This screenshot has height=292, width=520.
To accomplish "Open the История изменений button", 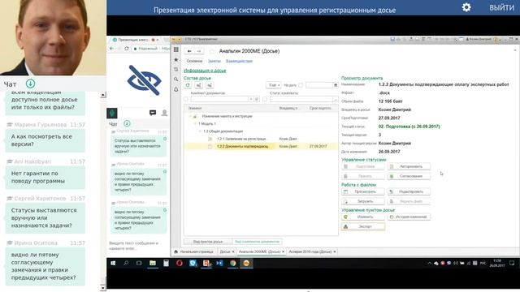I will [409, 217].
